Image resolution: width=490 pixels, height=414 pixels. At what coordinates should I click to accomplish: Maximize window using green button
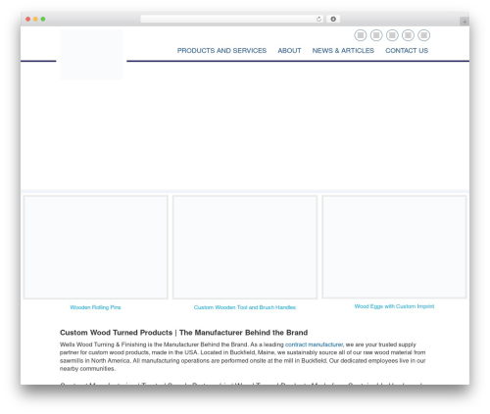(x=43, y=19)
